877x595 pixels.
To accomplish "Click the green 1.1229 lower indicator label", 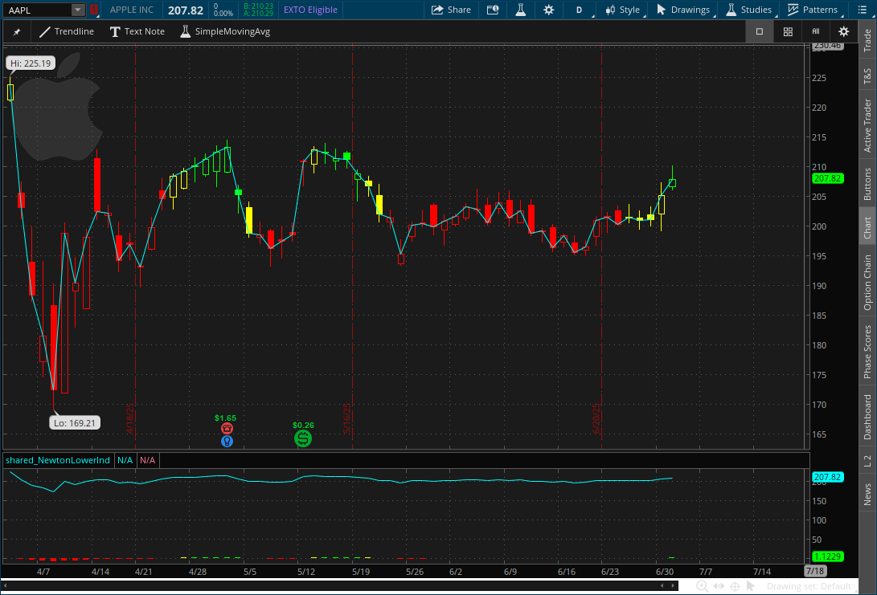I will tap(828, 556).
